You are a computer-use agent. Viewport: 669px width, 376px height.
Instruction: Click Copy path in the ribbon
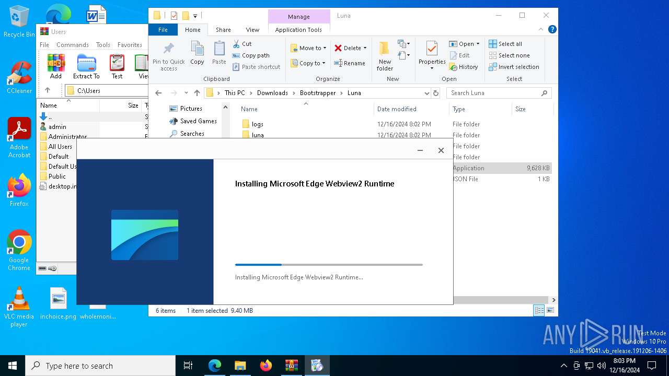click(251, 55)
